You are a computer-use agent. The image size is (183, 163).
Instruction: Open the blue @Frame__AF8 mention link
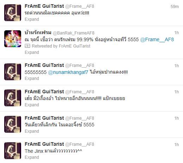[x=157, y=40]
